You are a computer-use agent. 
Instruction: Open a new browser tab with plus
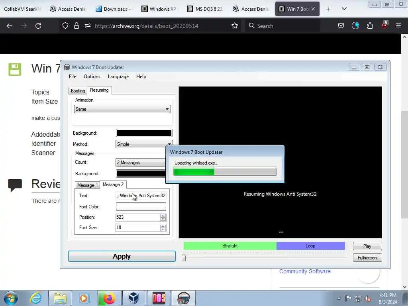click(x=328, y=9)
